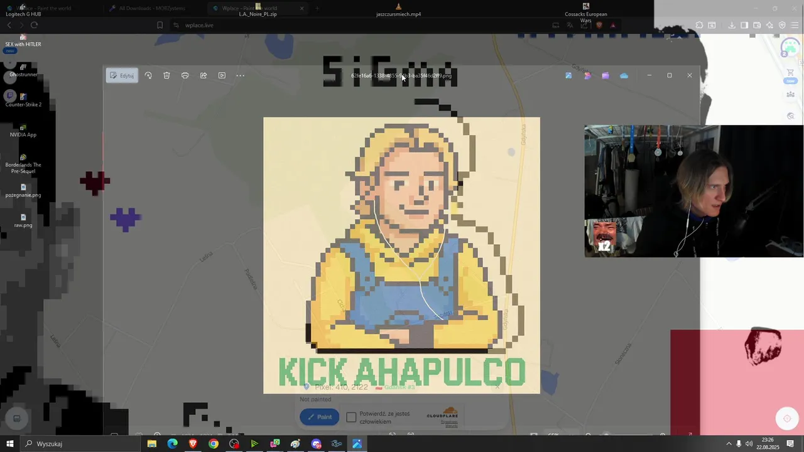Select L.A._Noire_PL.zip desktop file
This screenshot has width=804, height=452.
click(258, 10)
